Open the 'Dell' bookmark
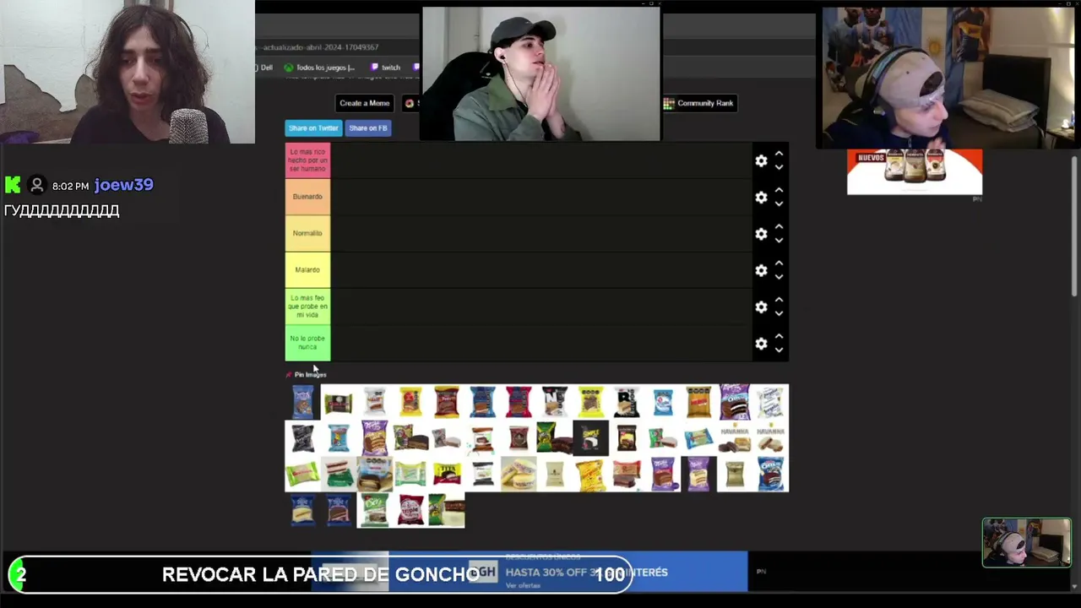Image resolution: width=1081 pixels, height=608 pixels. point(264,68)
